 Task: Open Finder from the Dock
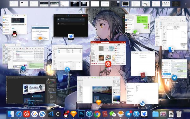click(x=11, y=114)
